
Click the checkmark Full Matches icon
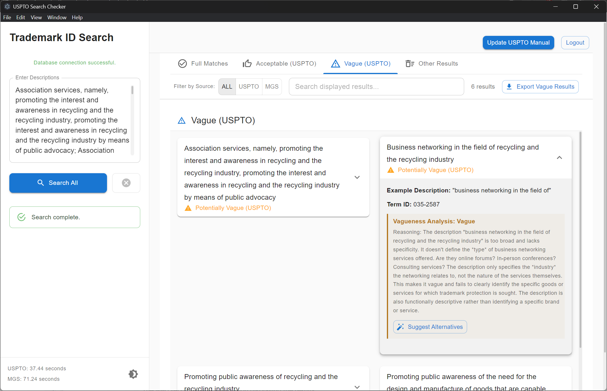[183, 63]
